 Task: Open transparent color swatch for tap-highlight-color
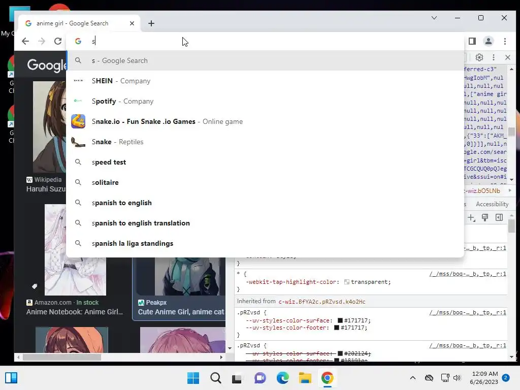(x=346, y=282)
